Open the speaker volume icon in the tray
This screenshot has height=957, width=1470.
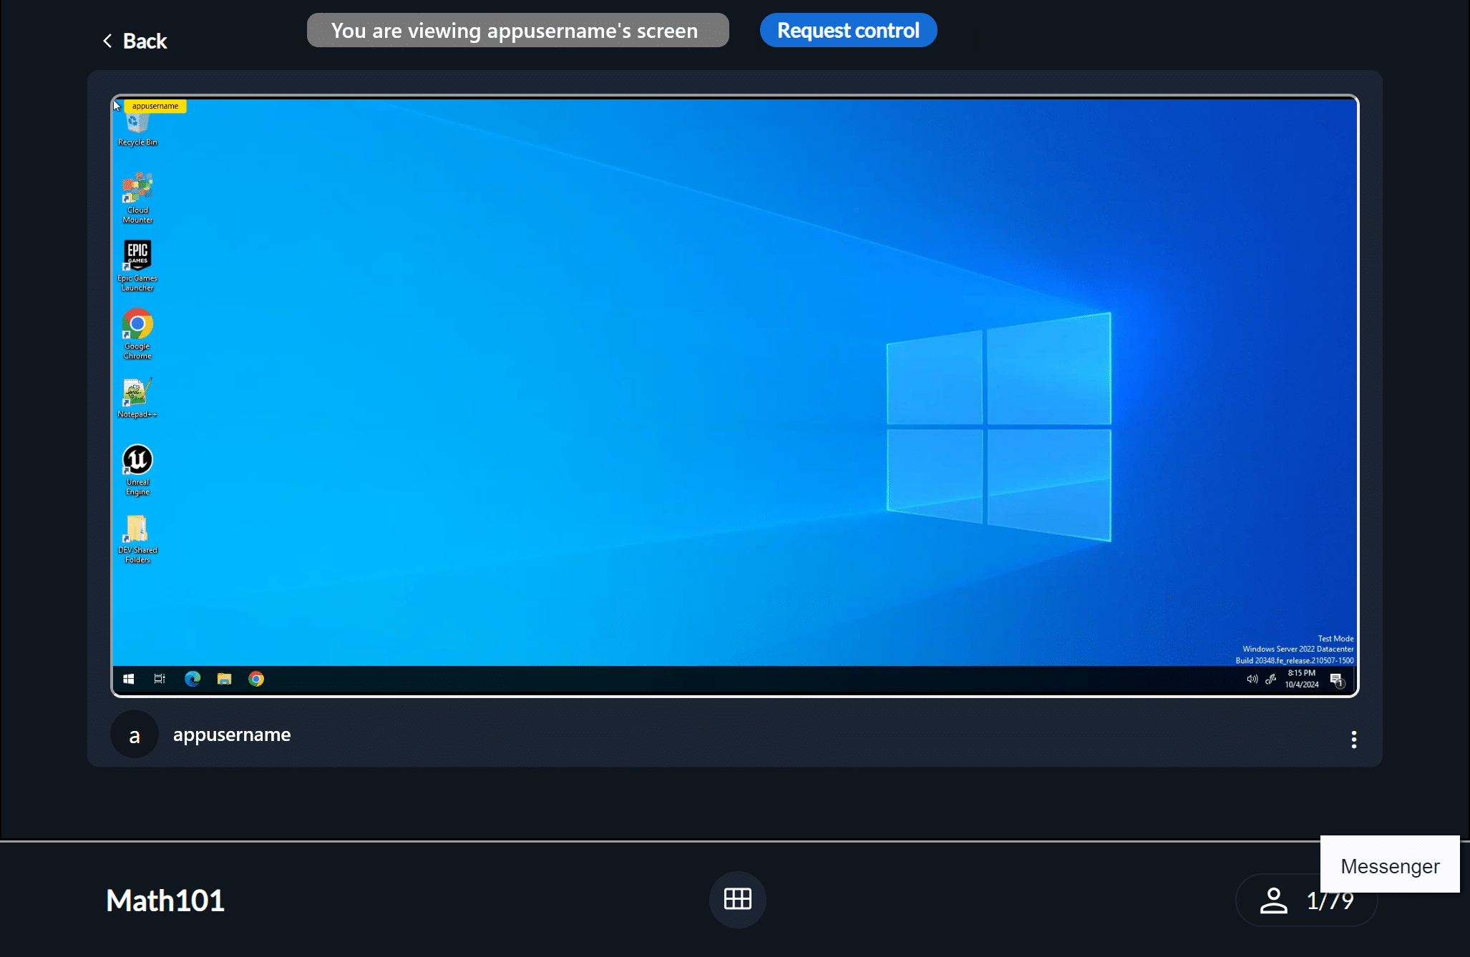[1251, 679]
